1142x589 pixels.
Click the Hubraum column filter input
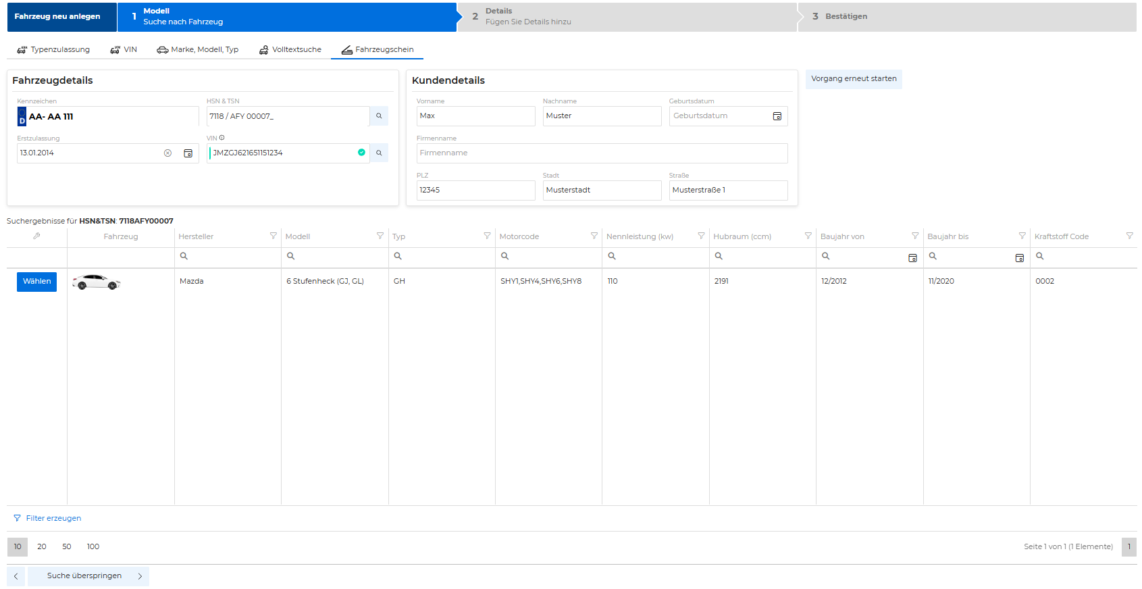(x=762, y=257)
